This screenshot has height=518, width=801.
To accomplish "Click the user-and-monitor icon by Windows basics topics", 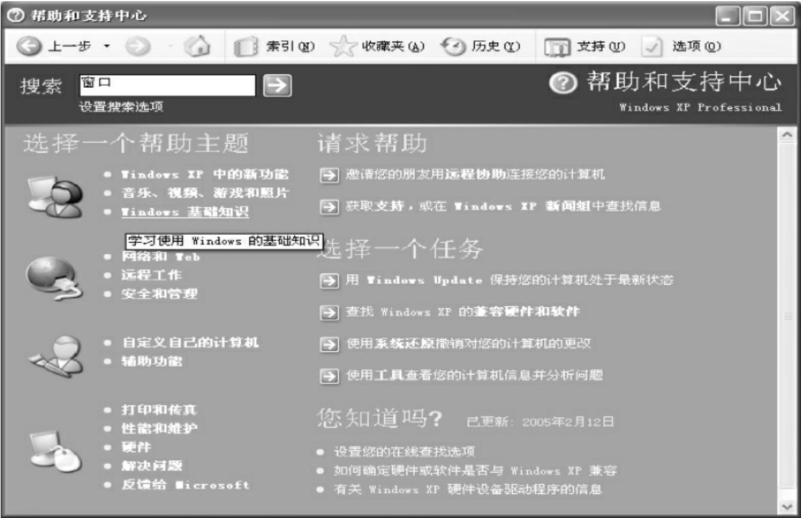I will click(x=54, y=197).
